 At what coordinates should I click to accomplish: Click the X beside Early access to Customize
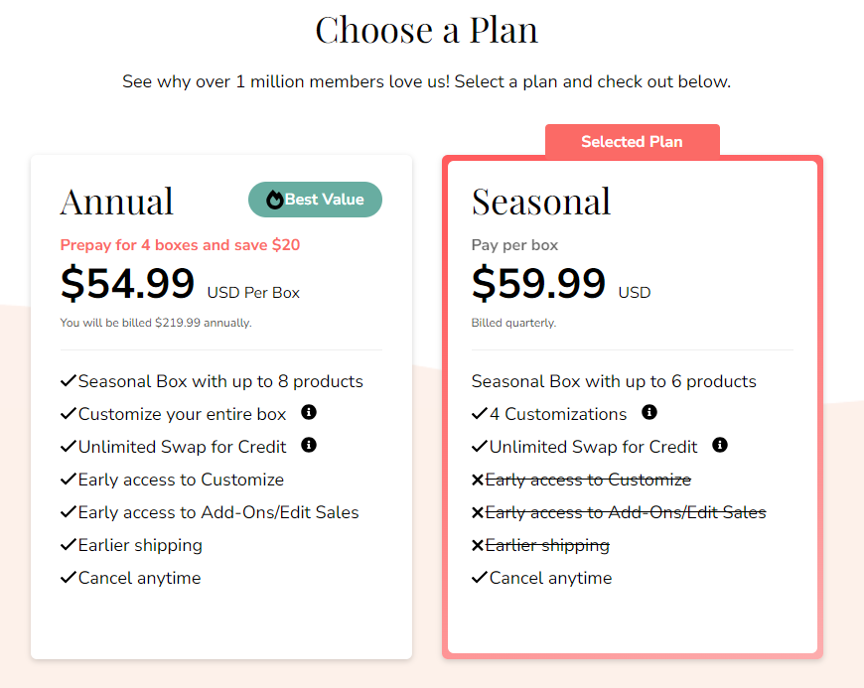coord(478,479)
